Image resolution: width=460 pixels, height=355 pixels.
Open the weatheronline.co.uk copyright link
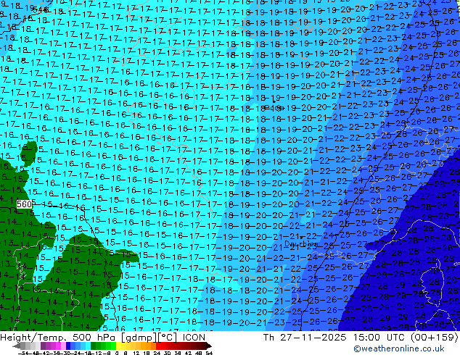[x=399, y=348]
